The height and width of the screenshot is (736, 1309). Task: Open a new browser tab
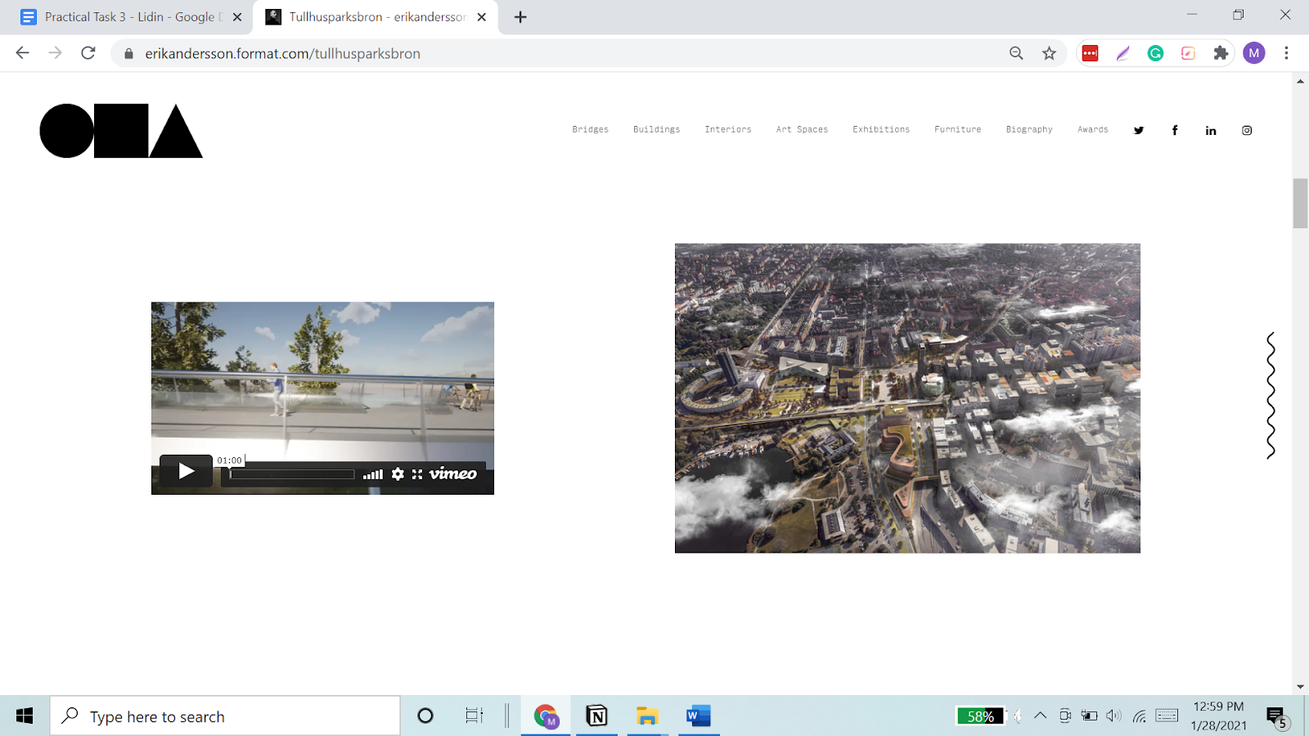[x=520, y=17]
